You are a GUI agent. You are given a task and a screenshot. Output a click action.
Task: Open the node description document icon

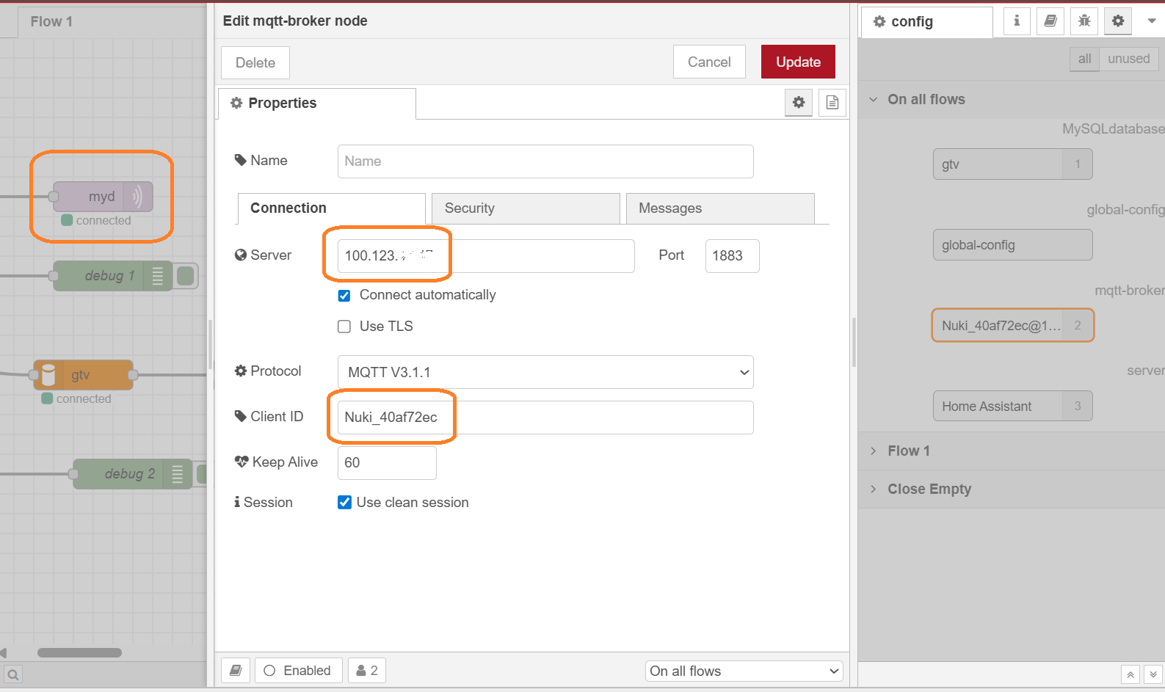coord(832,103)
